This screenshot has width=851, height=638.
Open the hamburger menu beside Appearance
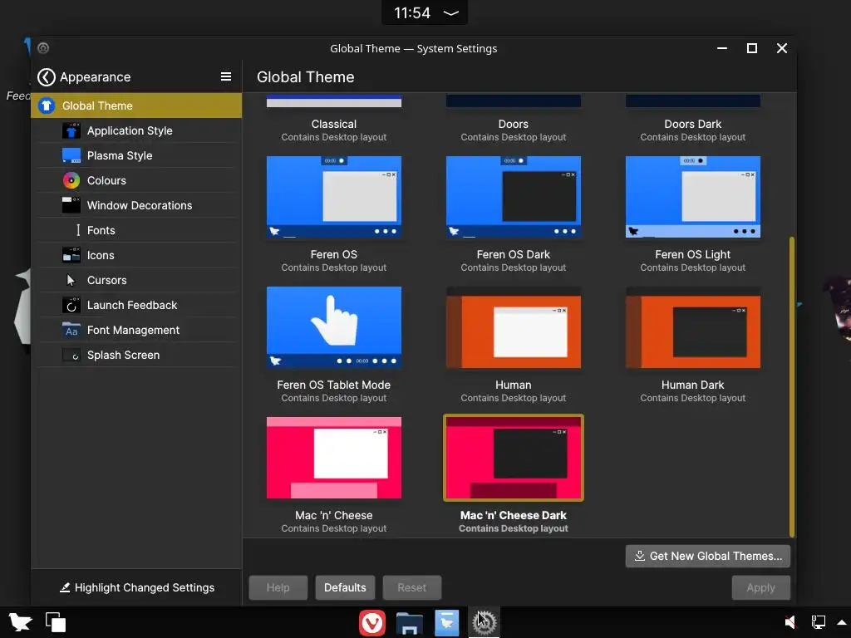coord(226,77)
